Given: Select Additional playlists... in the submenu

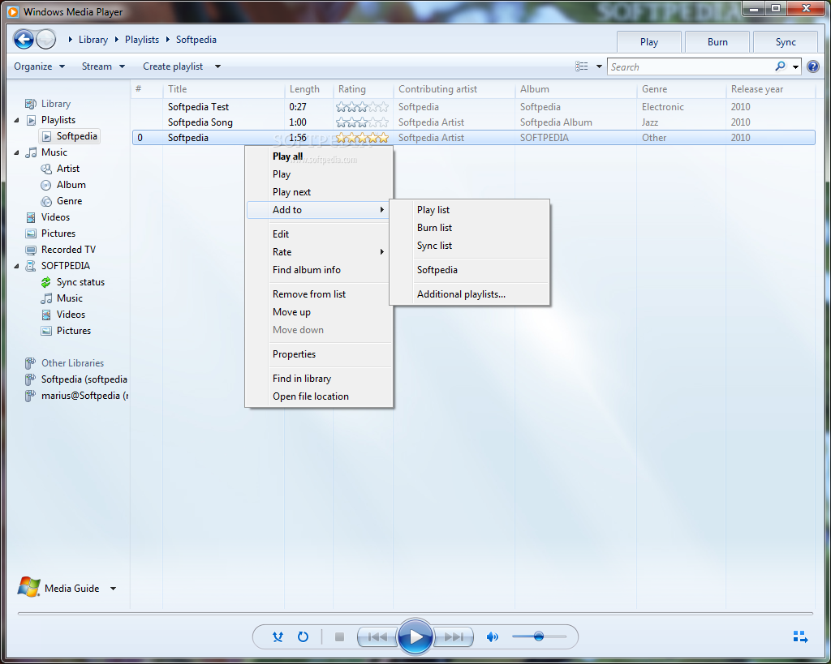Looking at the screenshot, I should [470, 293].
